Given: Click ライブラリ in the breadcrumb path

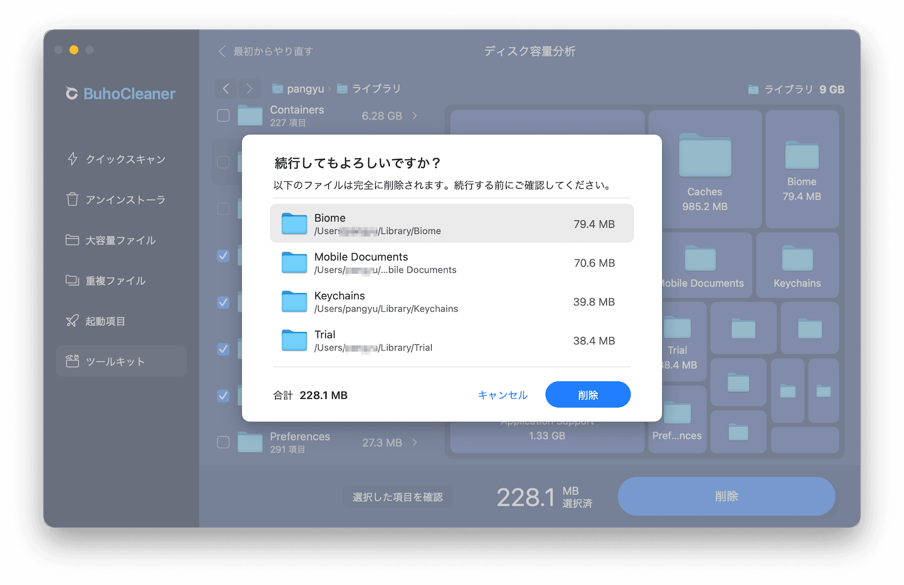Looking at the screenshot, I should pyautogui.click(x=369, y=89).
